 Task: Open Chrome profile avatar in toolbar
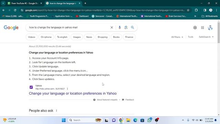point(211,10)
